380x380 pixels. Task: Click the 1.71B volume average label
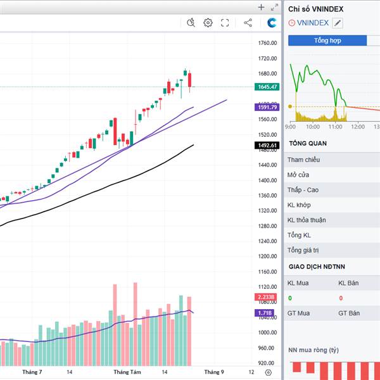pos(264,313)
